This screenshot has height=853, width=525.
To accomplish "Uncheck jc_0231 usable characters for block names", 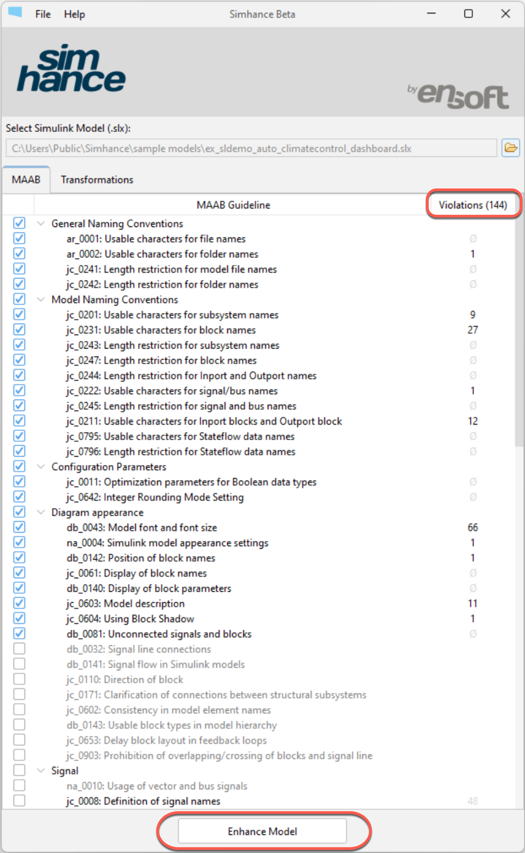I will [x=19, y=329].
